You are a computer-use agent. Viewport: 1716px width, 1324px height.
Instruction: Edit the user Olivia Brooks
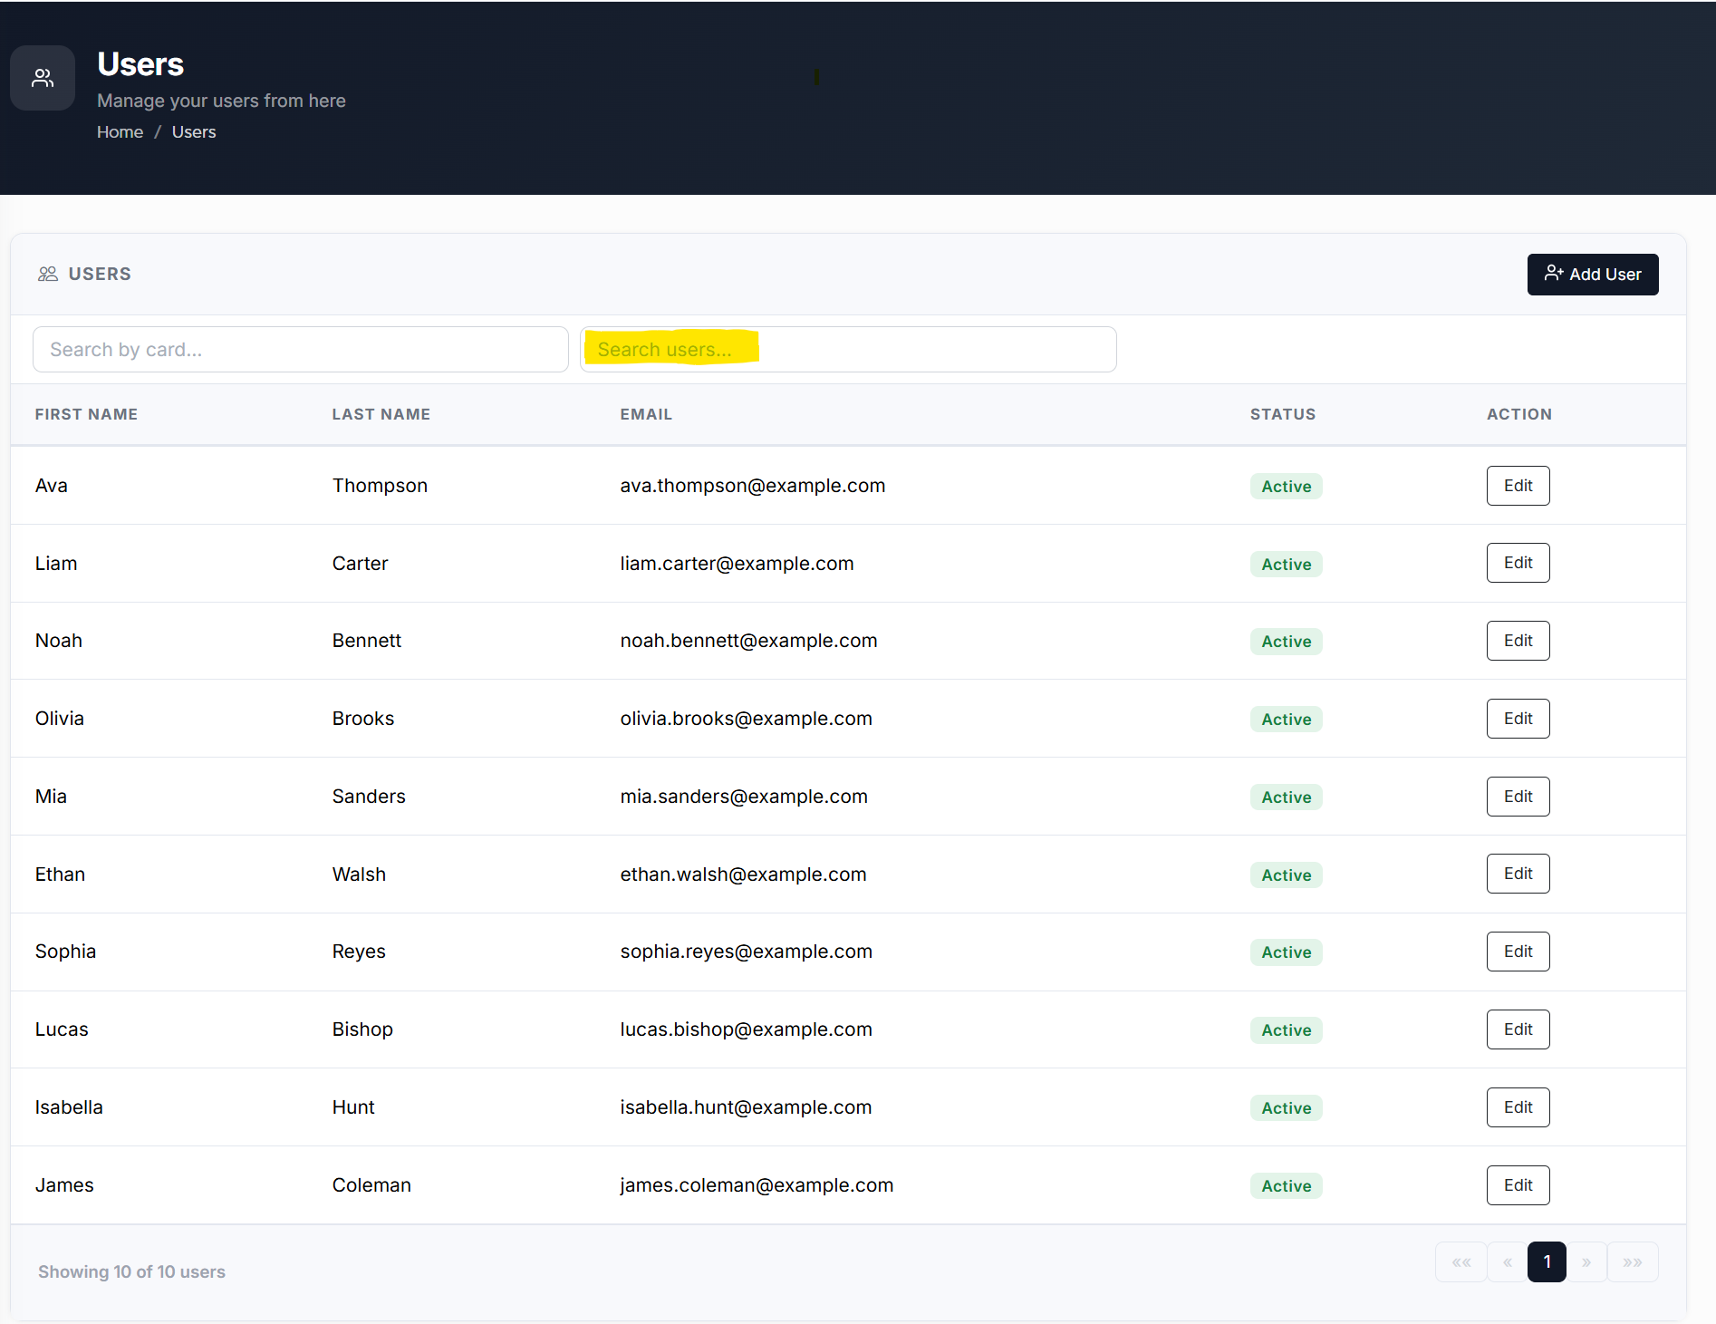click(1518, 719)
